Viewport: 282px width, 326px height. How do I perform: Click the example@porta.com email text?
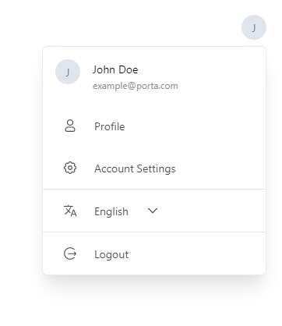click(x=136, y=86)
